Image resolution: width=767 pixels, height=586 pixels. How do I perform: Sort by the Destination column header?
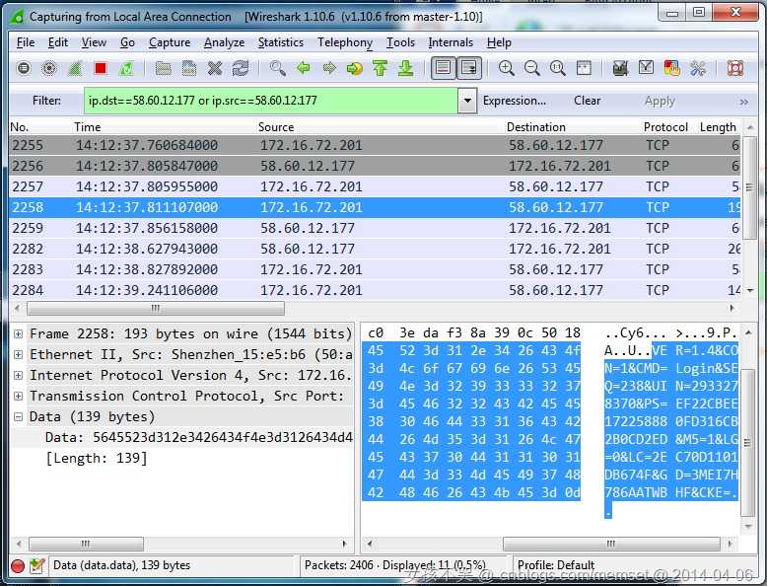coord(535,127)
